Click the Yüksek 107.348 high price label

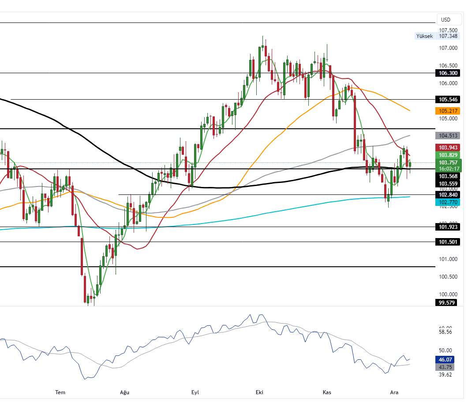click(x=438, y=36)
